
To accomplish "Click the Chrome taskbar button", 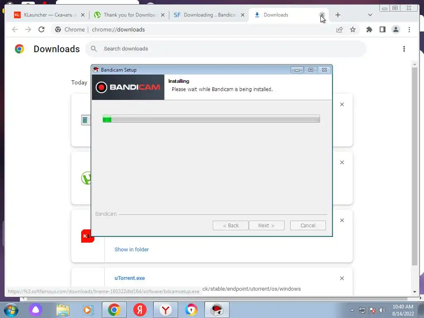I will [x=114, y=310].
